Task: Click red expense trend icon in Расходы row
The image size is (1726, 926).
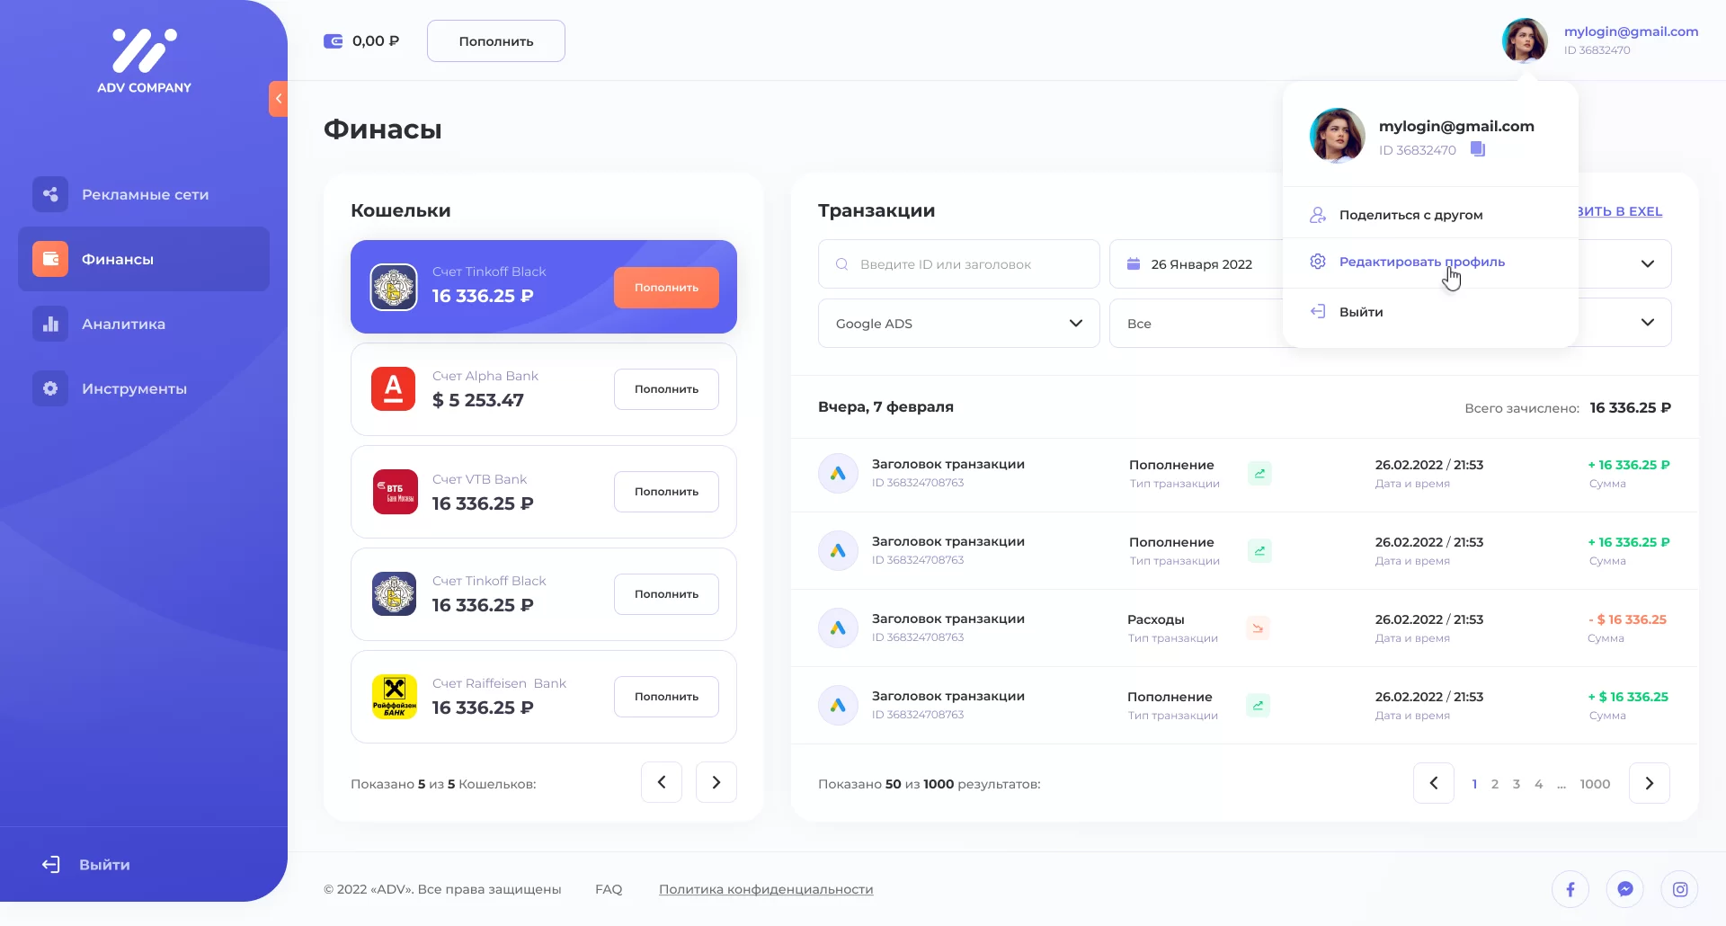Action: coord(1258,628)
